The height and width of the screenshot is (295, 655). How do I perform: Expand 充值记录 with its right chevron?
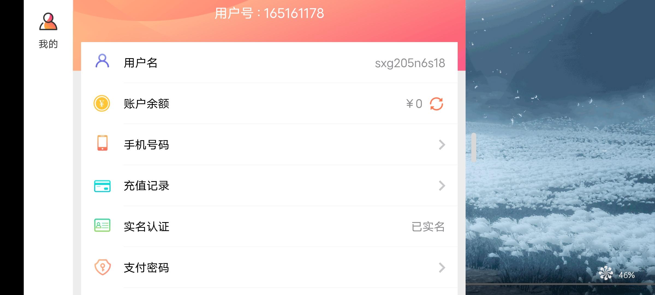tap(442, 186)
